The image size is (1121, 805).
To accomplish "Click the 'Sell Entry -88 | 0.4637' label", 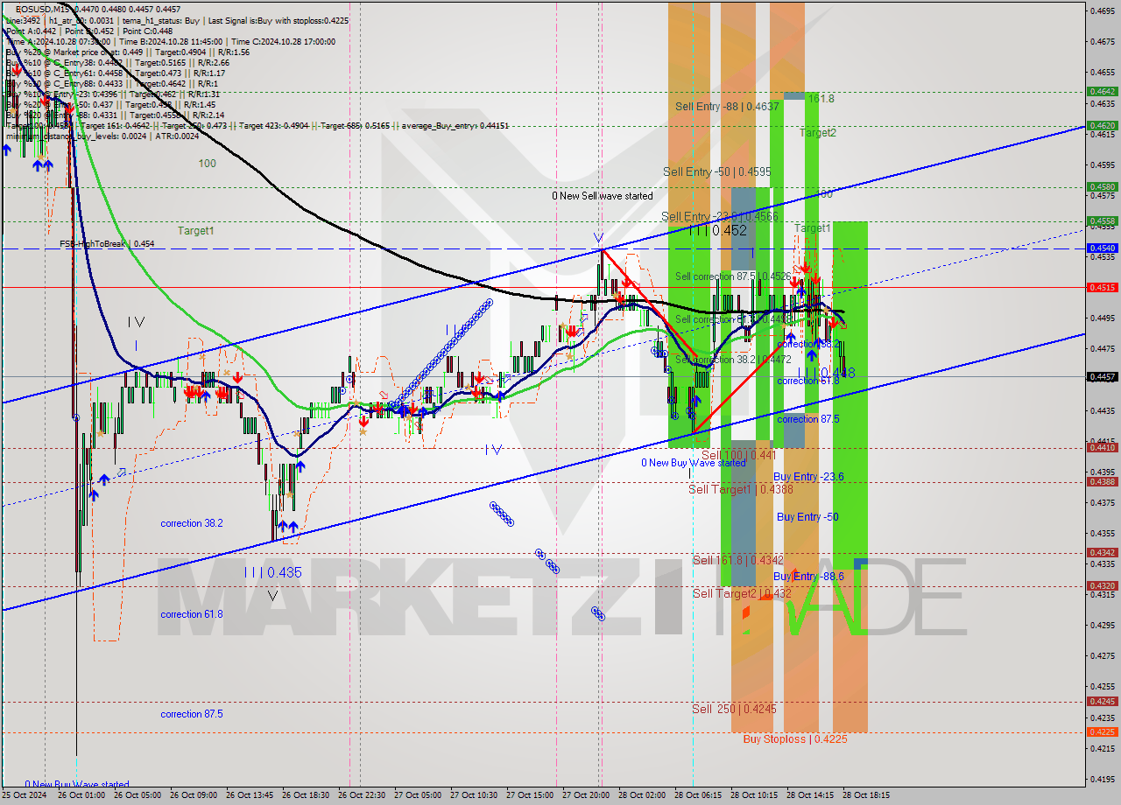I will [727, 106].
